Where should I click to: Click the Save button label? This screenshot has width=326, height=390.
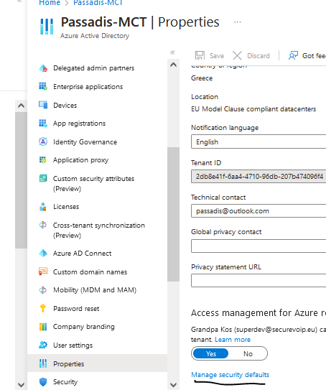click(217, 56)
